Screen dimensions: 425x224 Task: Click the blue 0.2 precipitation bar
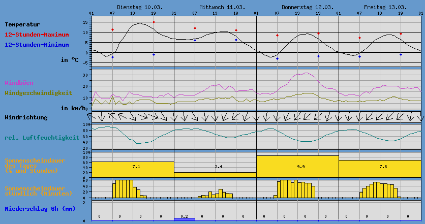[x=184, y=219]
